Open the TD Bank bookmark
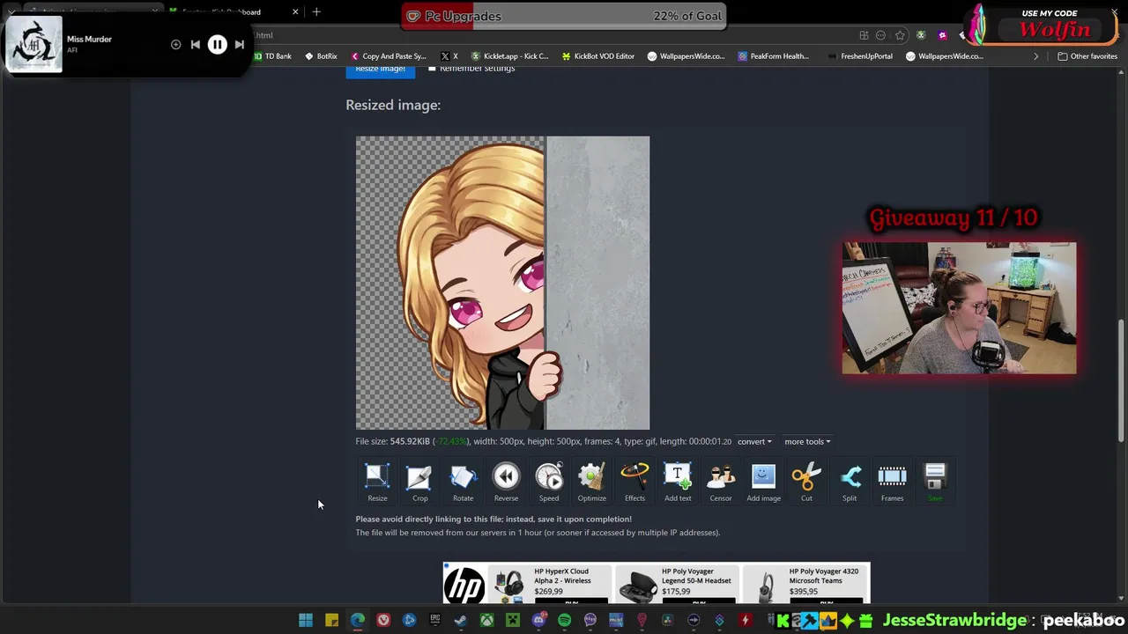This screenshot has width=1128, height=634. [272, 56]
